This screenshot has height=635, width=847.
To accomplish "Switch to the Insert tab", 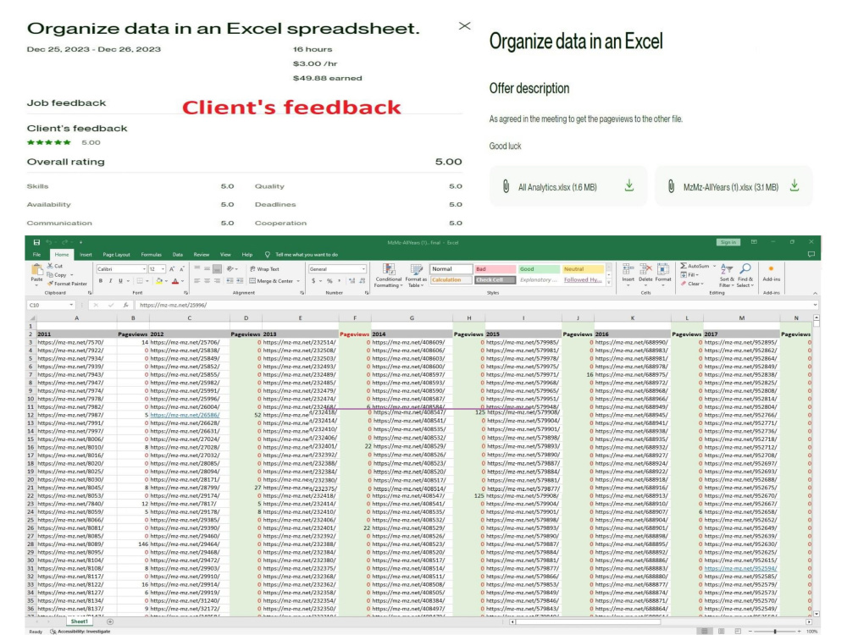I will pos(86,254).
